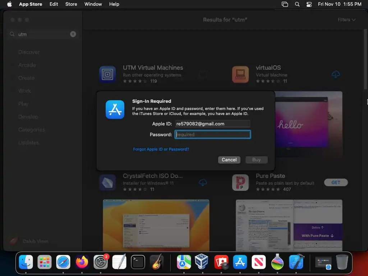Open Xcode from the Dock

[296, 262]
